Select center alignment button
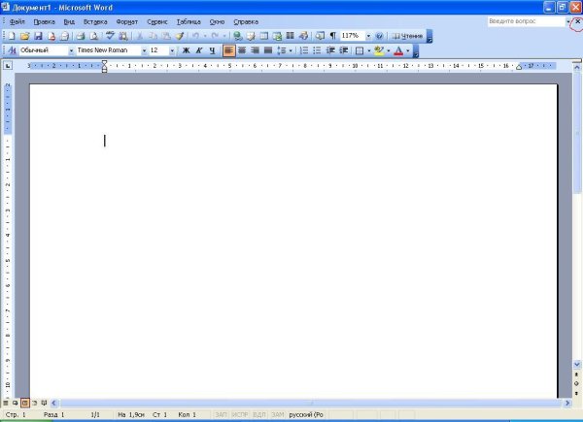 242,50
